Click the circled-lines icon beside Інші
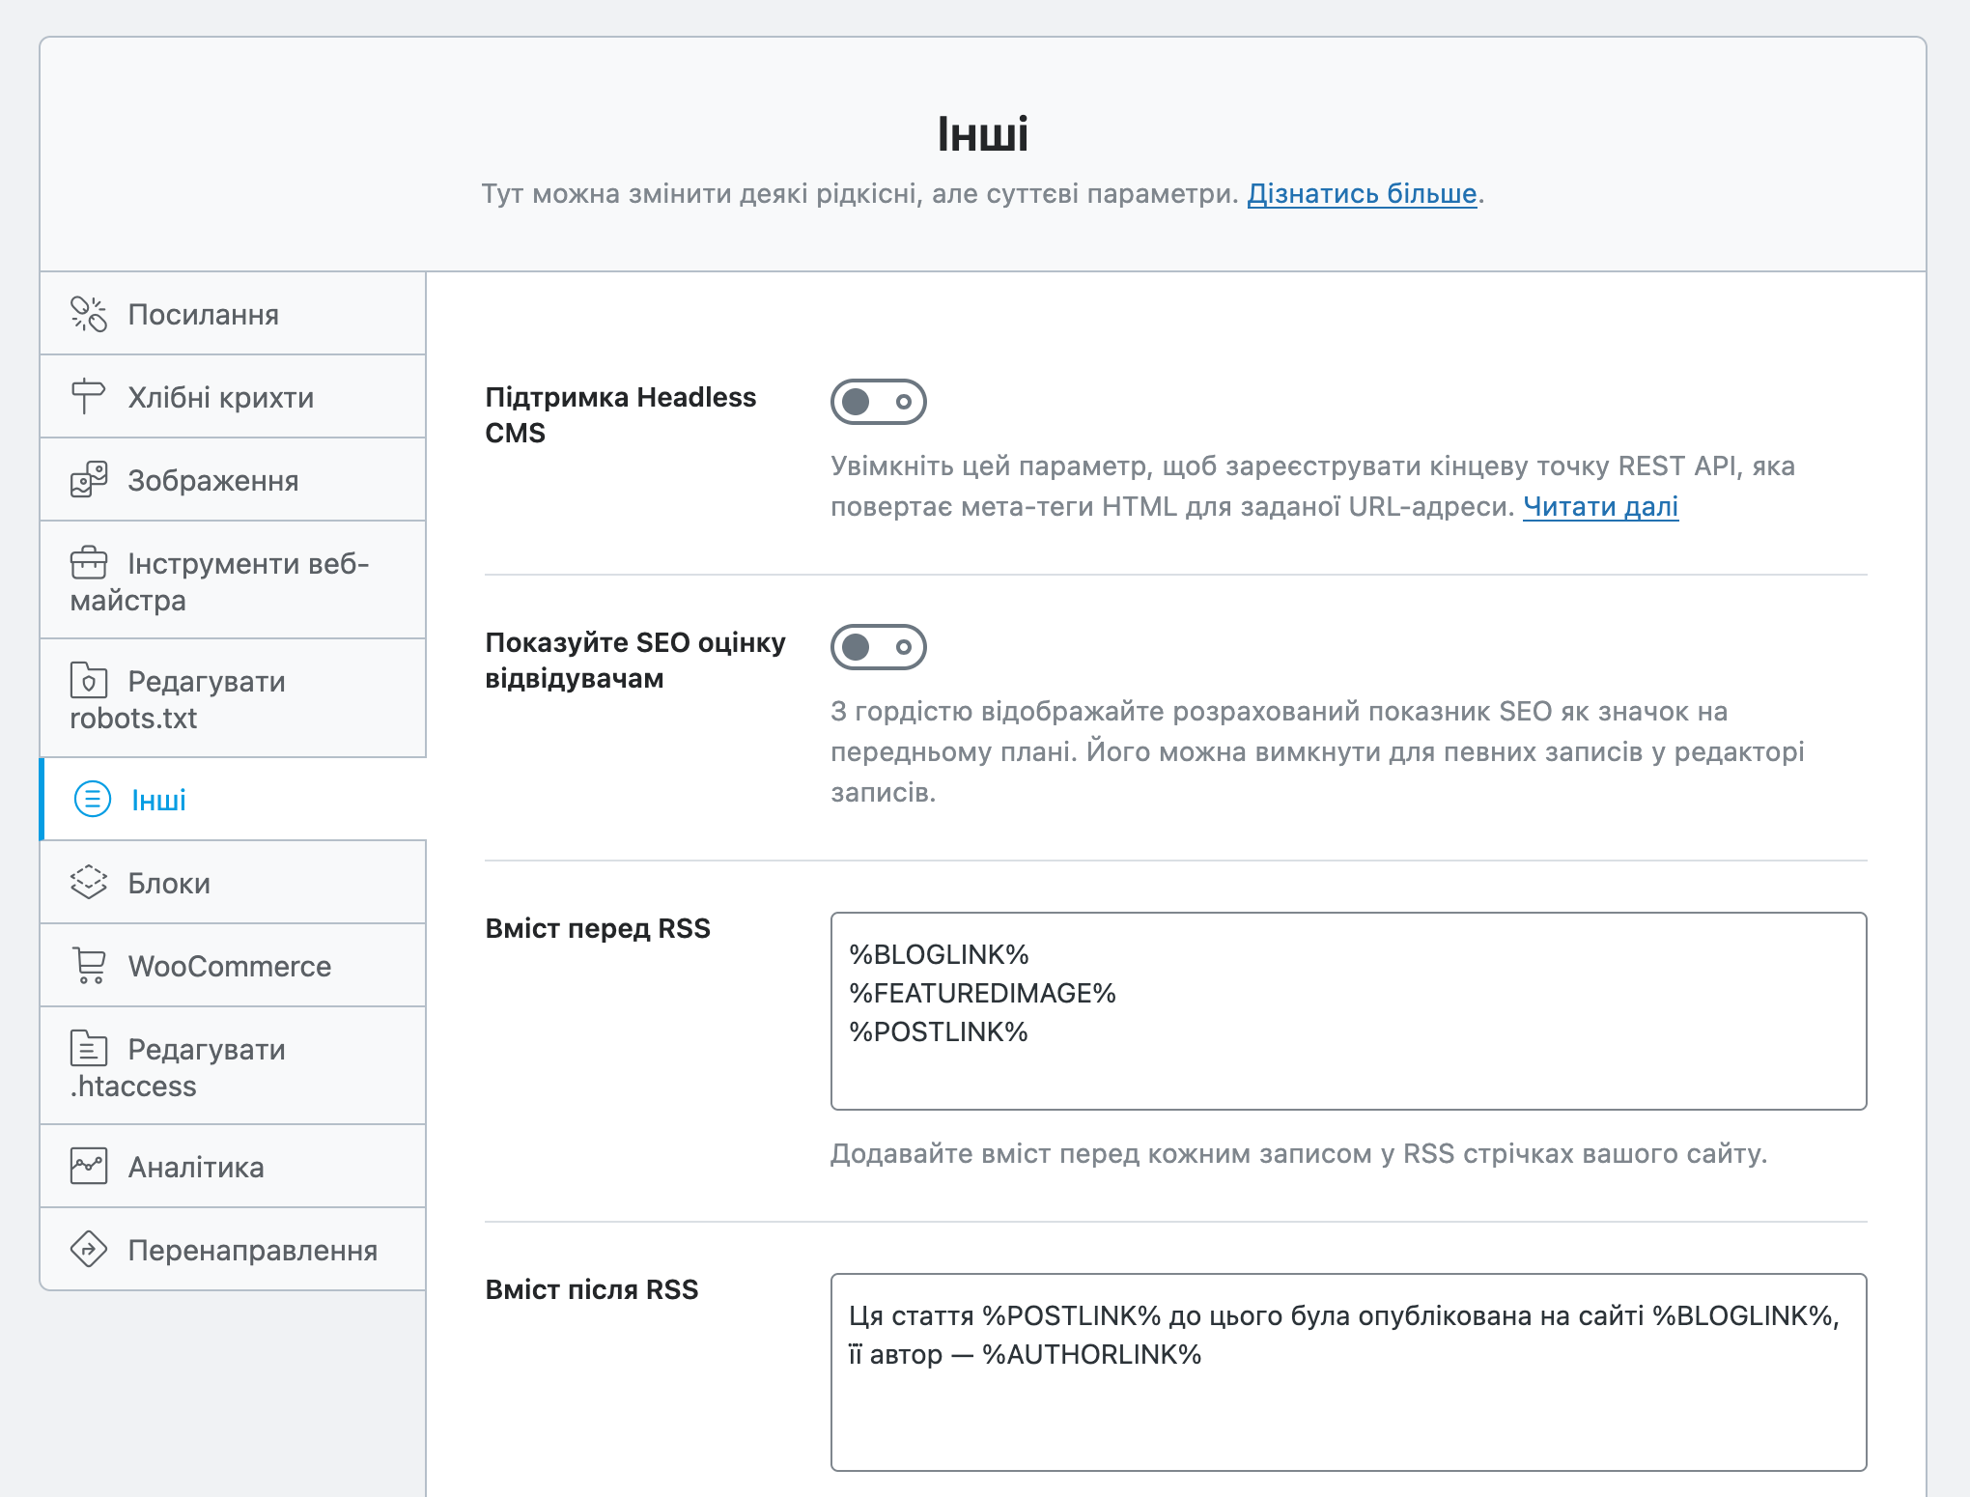Image resolution: width=1970 pixels, height=1497 pixels. (x=93, y=800)
